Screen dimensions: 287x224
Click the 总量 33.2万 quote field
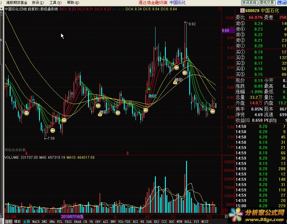click(x=249, y=98)
